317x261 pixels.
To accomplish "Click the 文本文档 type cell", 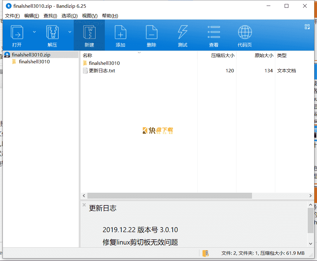I will tap(286, 70).
